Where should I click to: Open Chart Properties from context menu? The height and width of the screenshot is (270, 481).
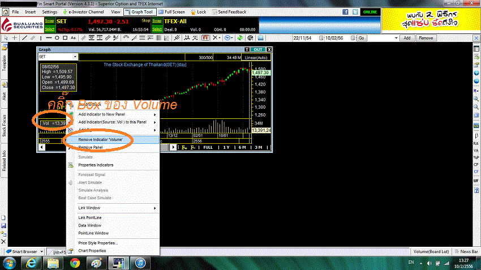coord(113,251)
